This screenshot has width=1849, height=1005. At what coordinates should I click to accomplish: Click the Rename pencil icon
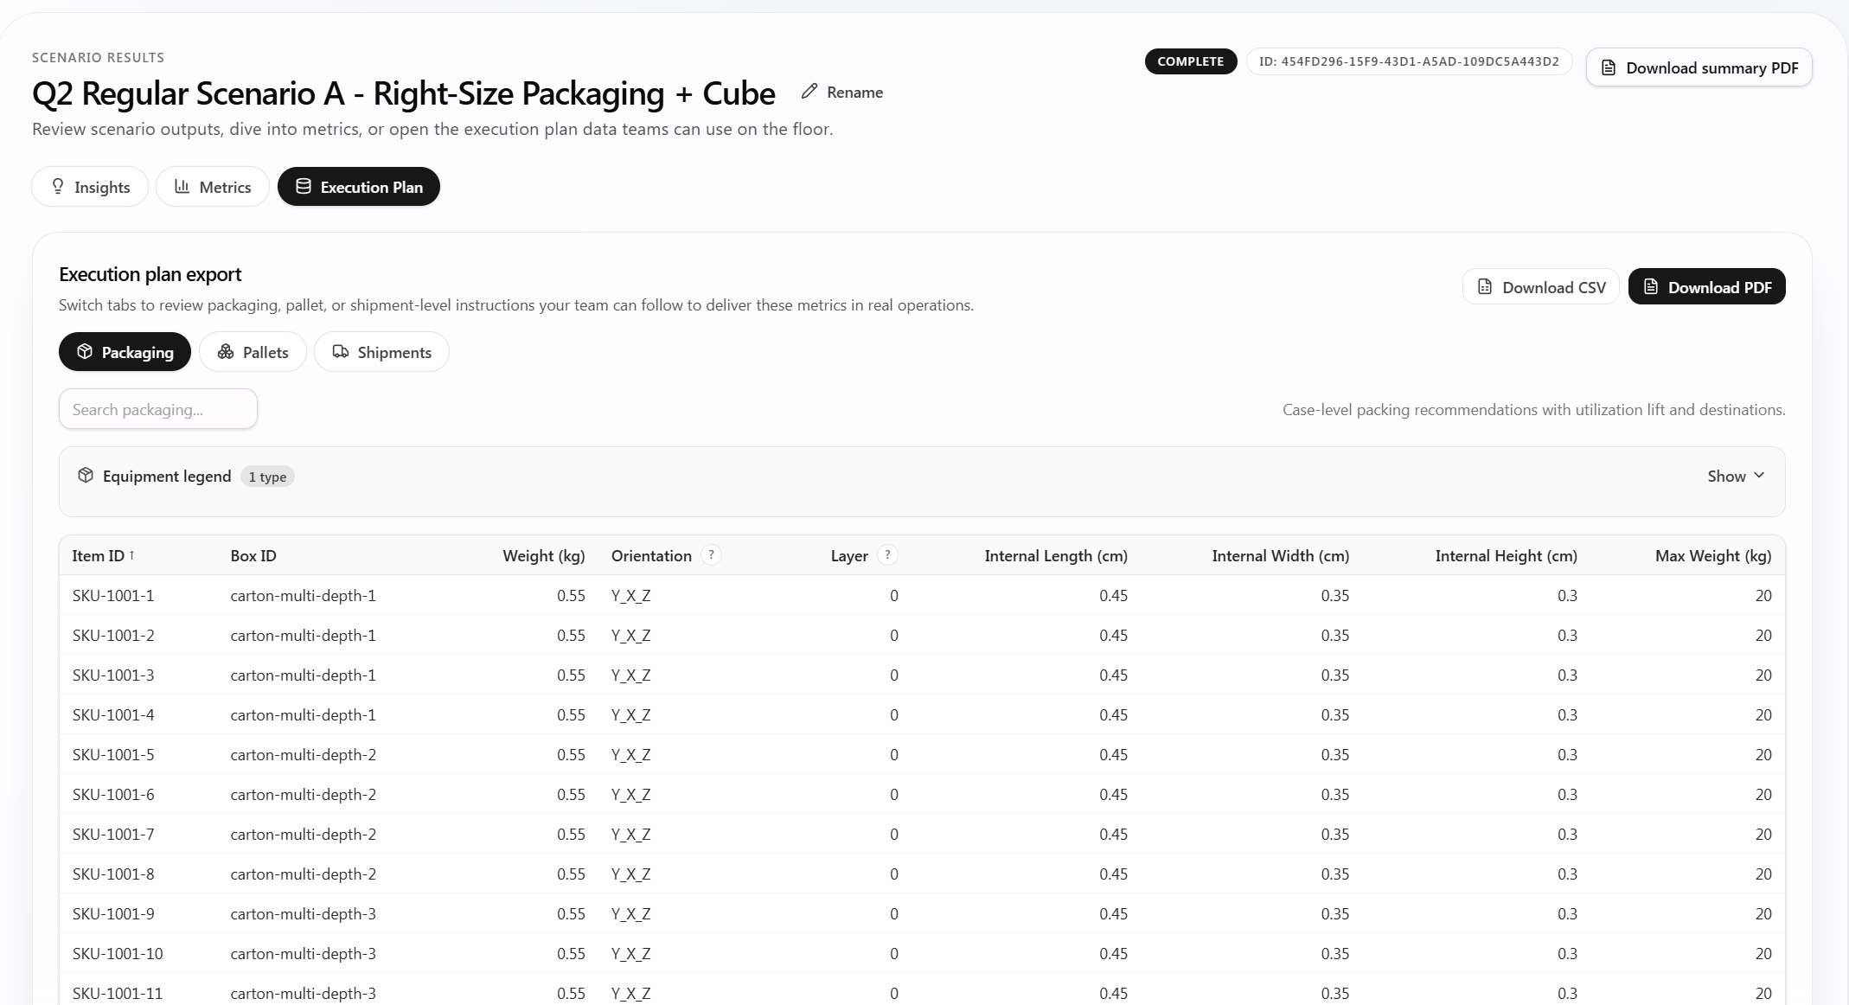point(809,92)
